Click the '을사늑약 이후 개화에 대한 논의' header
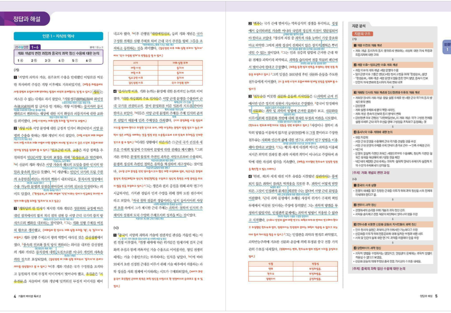This screenshot has width=451, height=313. click(392, 132)
